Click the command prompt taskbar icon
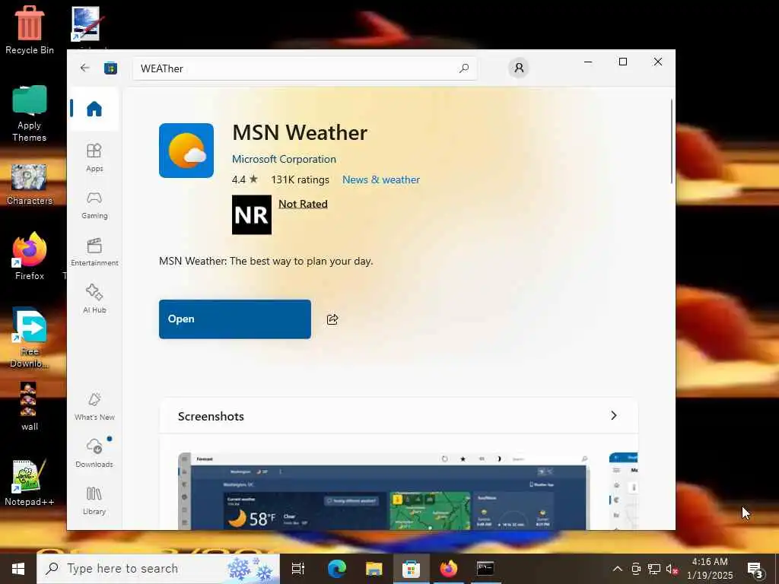Image resolution: width=779 pixels, height=584 pixels. click(x=485, y=569)
